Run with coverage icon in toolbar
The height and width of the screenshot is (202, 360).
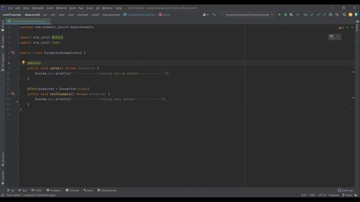291,15
